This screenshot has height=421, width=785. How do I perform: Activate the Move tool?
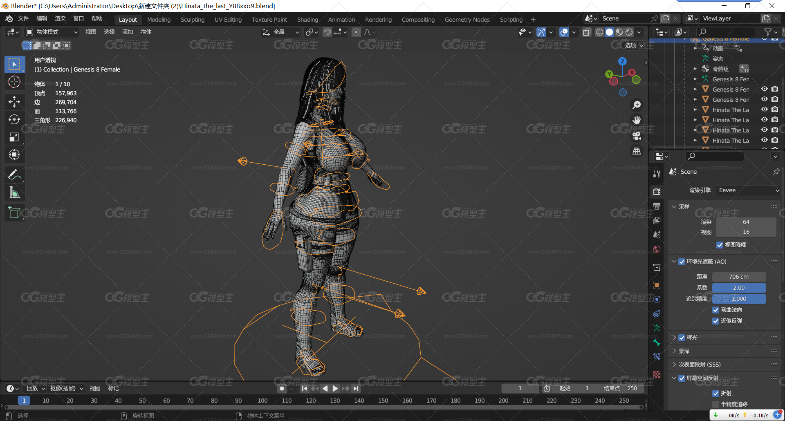(x=14, y=102)
